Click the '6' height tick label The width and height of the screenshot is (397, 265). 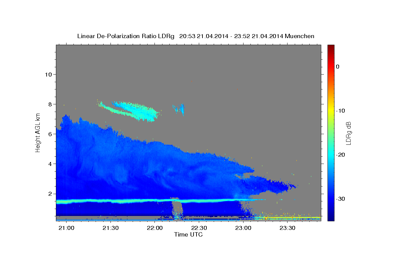[x=50, y=134]
